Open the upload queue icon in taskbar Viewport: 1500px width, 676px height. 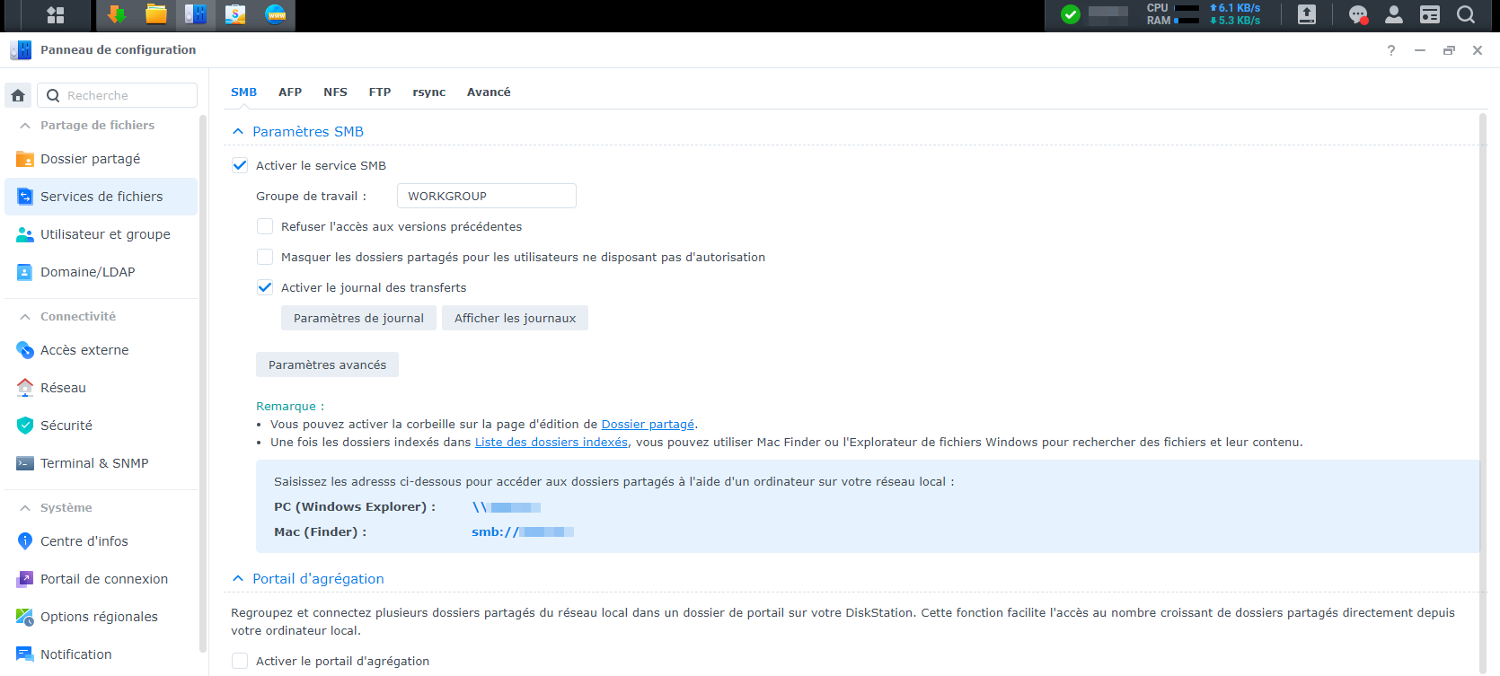click(1307, 14)
